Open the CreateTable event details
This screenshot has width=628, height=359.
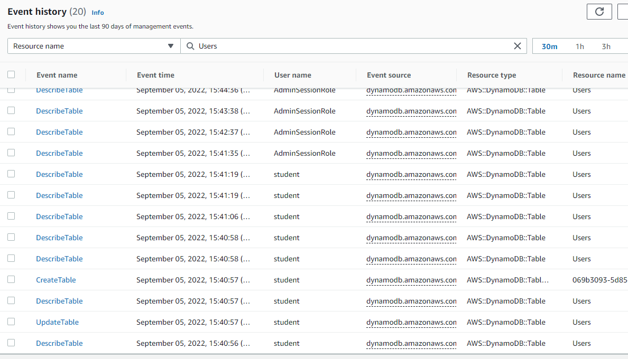[56, 279]
